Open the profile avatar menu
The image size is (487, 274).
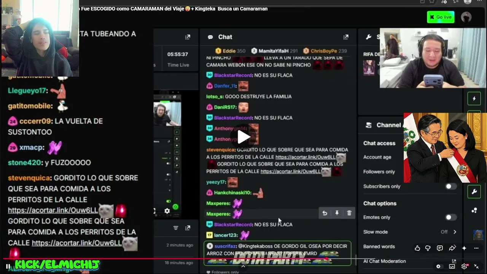coord(466,17)
